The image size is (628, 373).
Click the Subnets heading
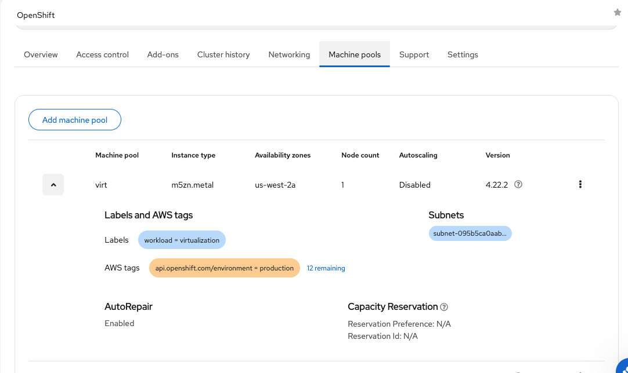(x=446, y=215)
